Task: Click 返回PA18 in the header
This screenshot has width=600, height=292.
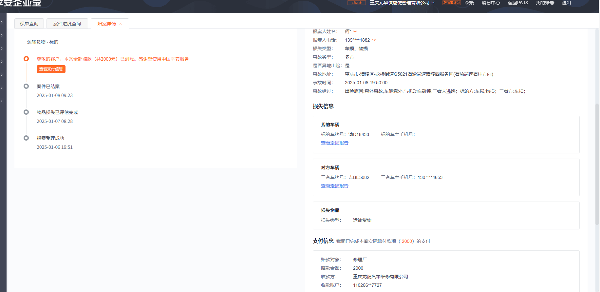Action: [x=517, y=3]
